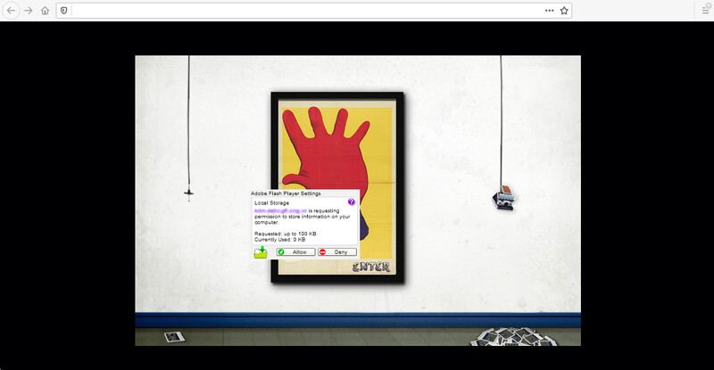Bookmark this page with the star

coord(564,11)
